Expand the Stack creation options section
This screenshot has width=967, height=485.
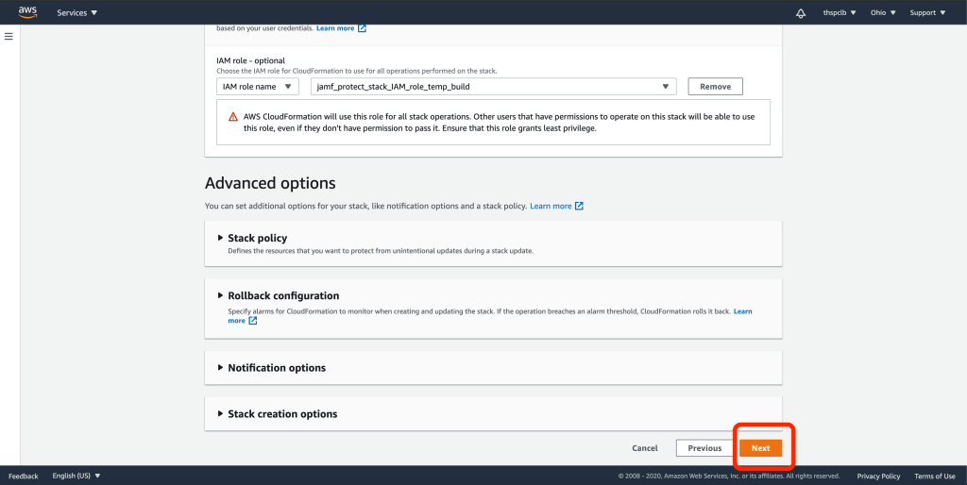coord(281,413)
